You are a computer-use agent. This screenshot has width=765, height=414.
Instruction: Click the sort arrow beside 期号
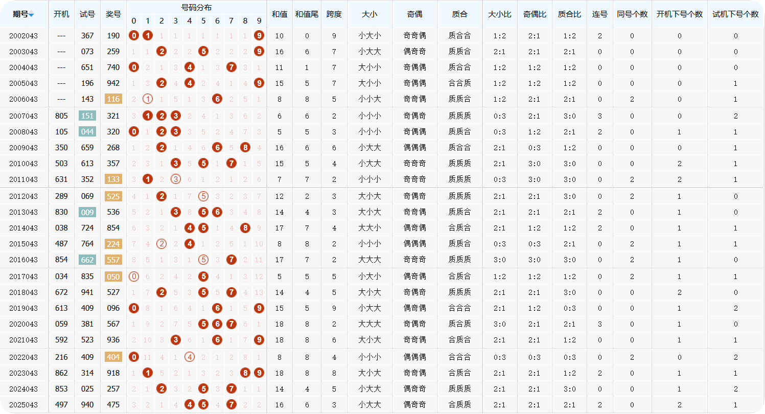[31, 14]
